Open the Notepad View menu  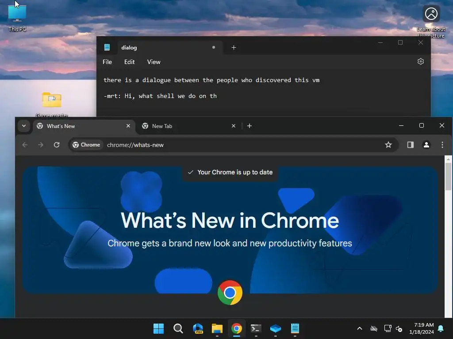pyautogui.click(x=154, y=62)
